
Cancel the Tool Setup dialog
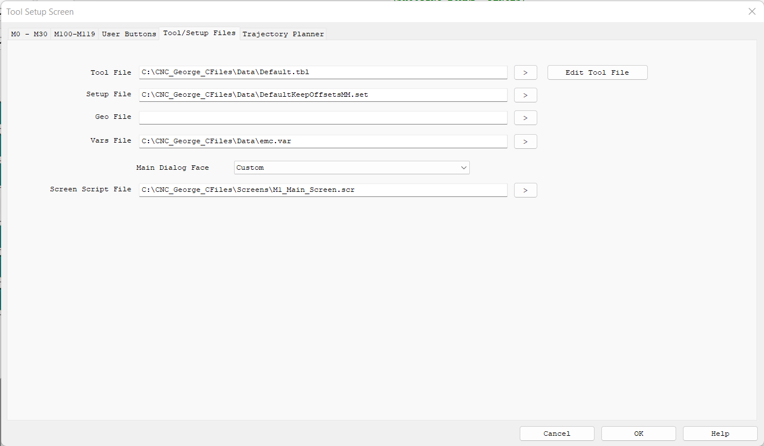pyautogui.click(x=557, y=434)
